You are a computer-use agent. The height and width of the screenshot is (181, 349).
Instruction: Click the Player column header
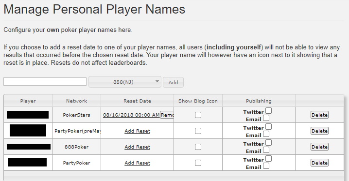pyautogui.click(x=28, y=101)
